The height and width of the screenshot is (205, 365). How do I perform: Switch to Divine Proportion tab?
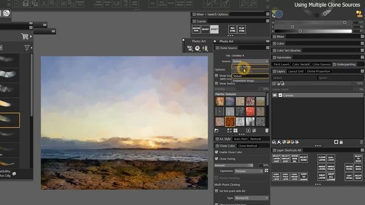(318, 71)
